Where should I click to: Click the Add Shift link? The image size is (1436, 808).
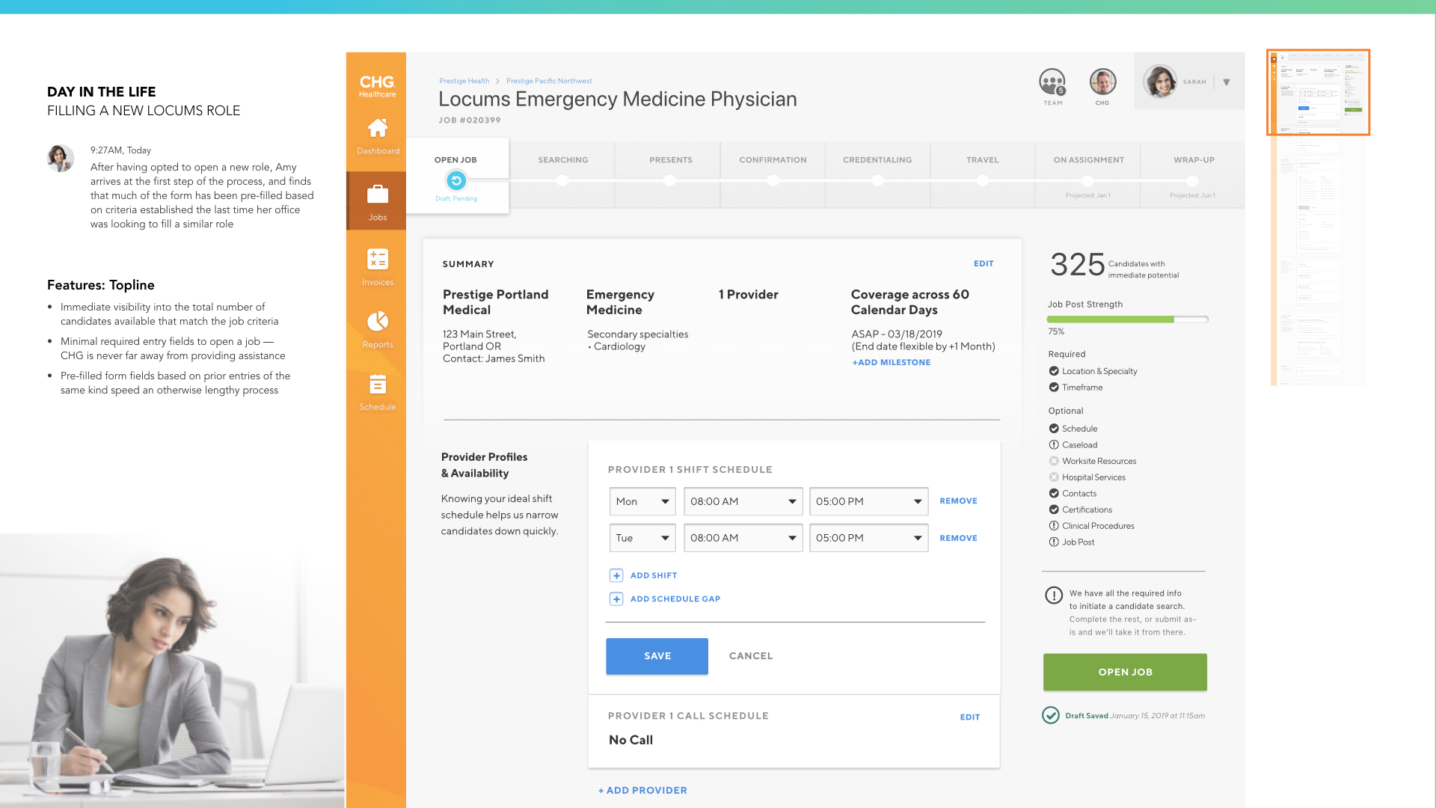point(654,575)
